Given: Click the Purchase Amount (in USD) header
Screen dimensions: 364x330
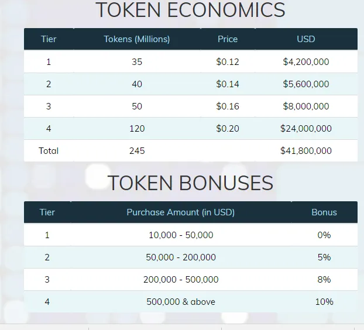Looking at the screenshot, I should pos(181,212).
